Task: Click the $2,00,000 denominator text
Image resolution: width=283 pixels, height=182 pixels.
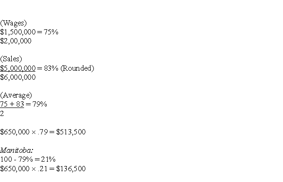Action: pyautogui.click(x=16, y=41)
